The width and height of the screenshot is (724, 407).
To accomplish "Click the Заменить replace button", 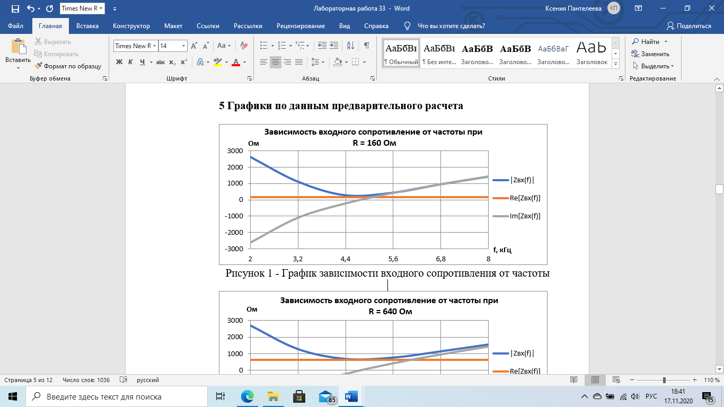I will click(x=650, y=54).
